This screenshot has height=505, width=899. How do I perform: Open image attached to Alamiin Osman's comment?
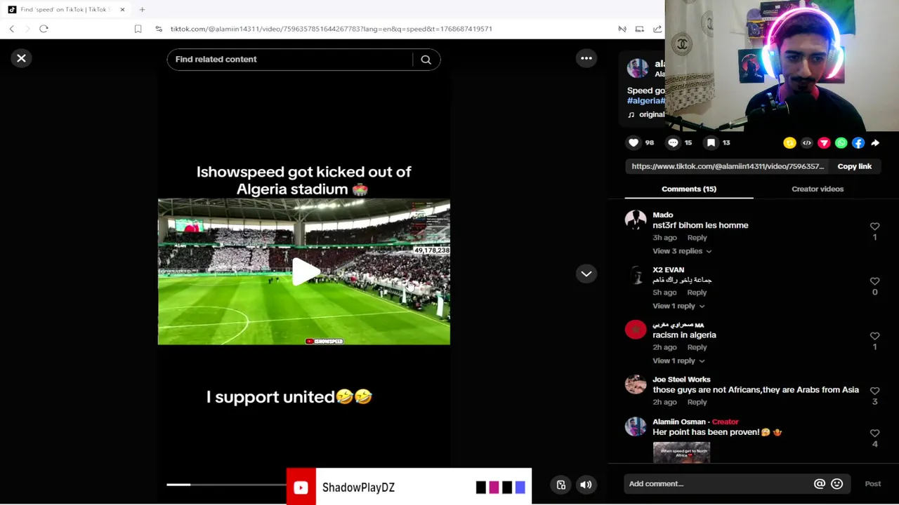pyautogui.click(x=681, y=452)
